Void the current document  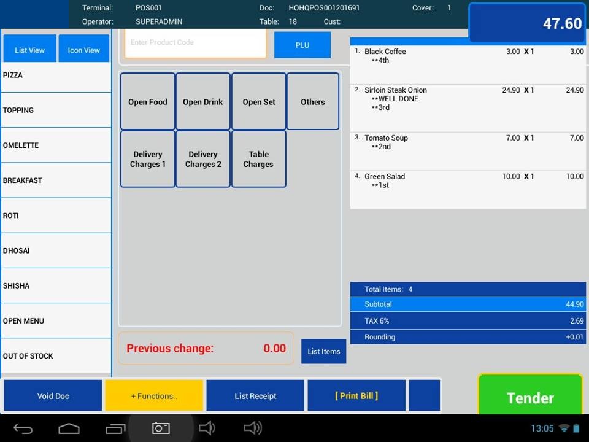click(53, 395)
